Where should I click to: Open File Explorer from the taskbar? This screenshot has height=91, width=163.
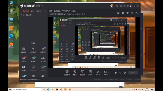(x=52, y=89)
